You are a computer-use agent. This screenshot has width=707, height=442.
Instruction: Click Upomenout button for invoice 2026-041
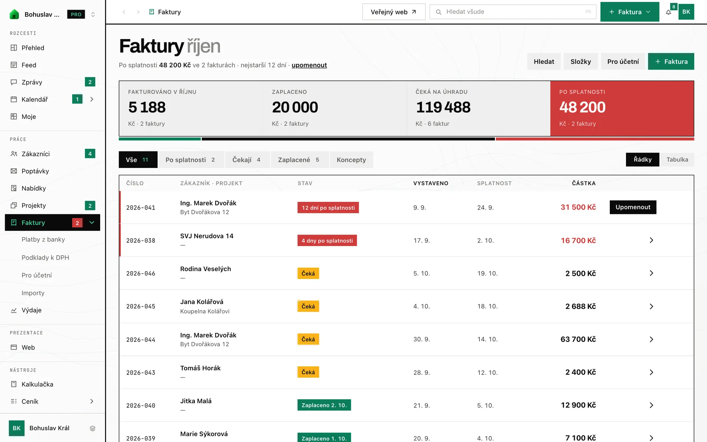[x=633, y=207]
